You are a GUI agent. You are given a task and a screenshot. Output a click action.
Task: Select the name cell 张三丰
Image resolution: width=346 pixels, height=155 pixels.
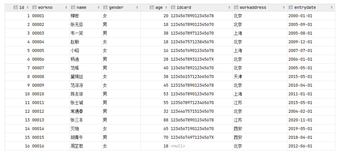click(86, 120)
